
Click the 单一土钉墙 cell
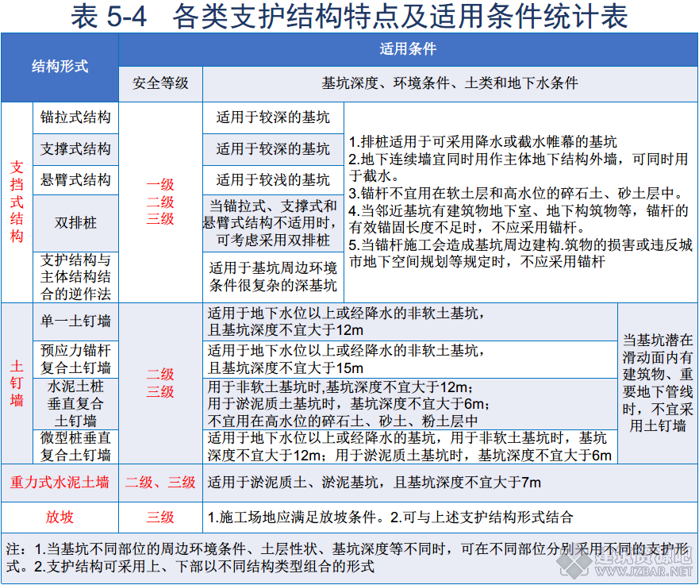[76, 322]
